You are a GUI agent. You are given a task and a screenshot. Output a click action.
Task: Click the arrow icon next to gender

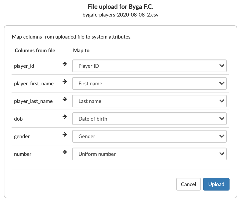coord(65,134)
